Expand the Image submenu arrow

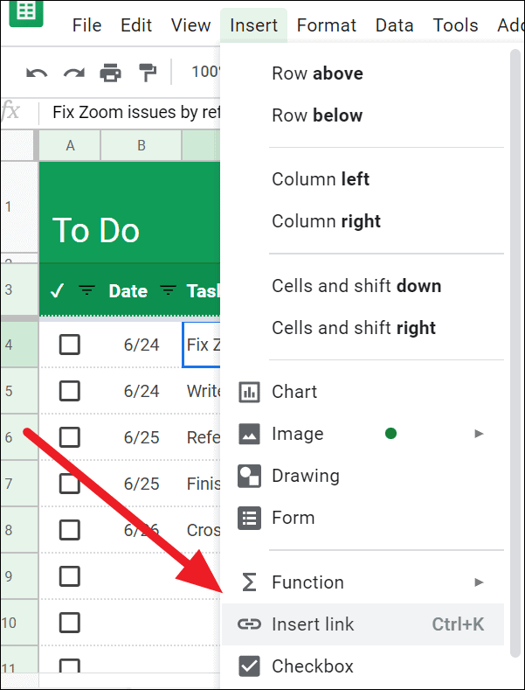(479, 434)
